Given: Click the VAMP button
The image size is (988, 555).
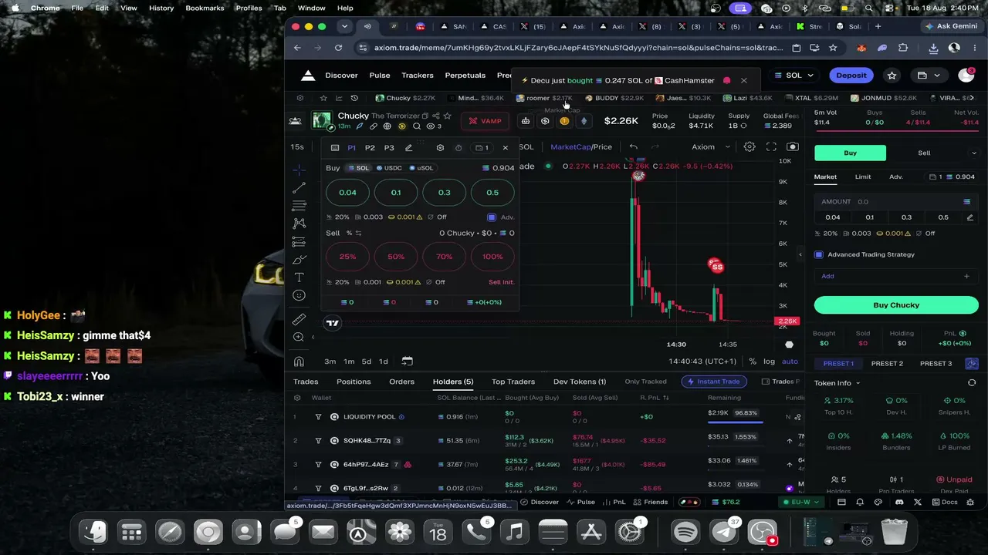Looking at the screenshot, I should 484,121.
